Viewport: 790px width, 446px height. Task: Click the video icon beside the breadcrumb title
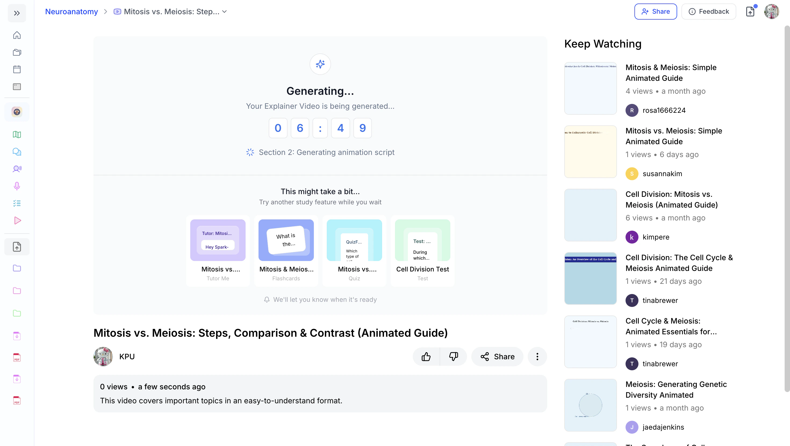117,12
